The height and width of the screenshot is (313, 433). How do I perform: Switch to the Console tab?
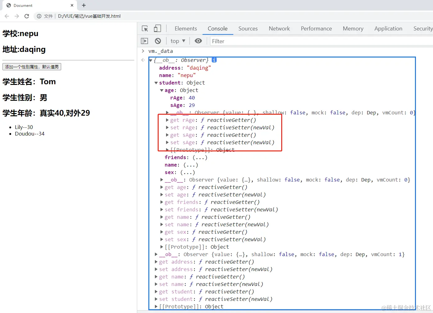point(218,29)
